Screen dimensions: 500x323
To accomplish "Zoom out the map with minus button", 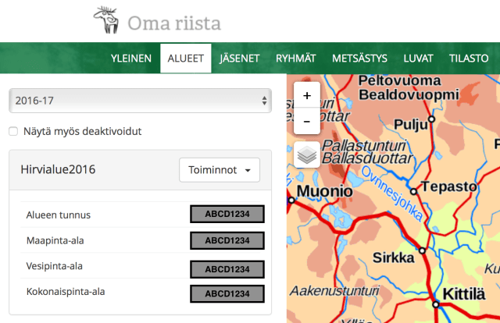I will tap(307, 122).
